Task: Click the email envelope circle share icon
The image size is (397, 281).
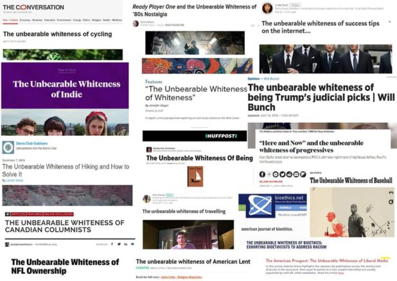Action: point(296,174)
